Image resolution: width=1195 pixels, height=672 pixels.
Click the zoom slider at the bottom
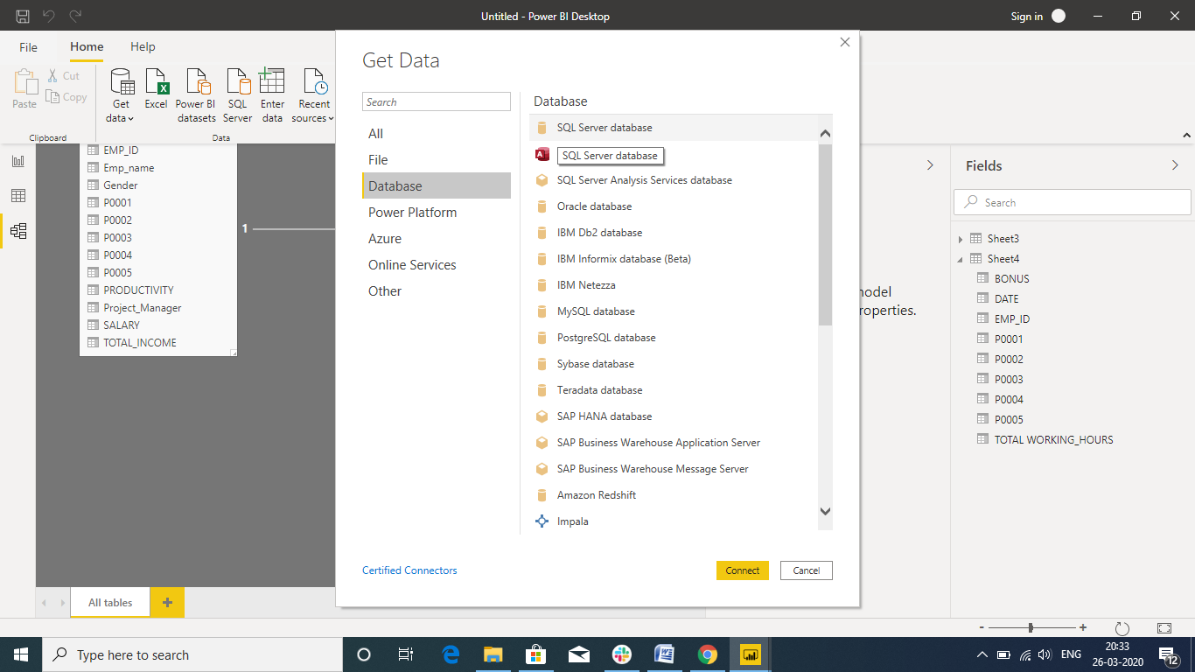pos(1031,627)
